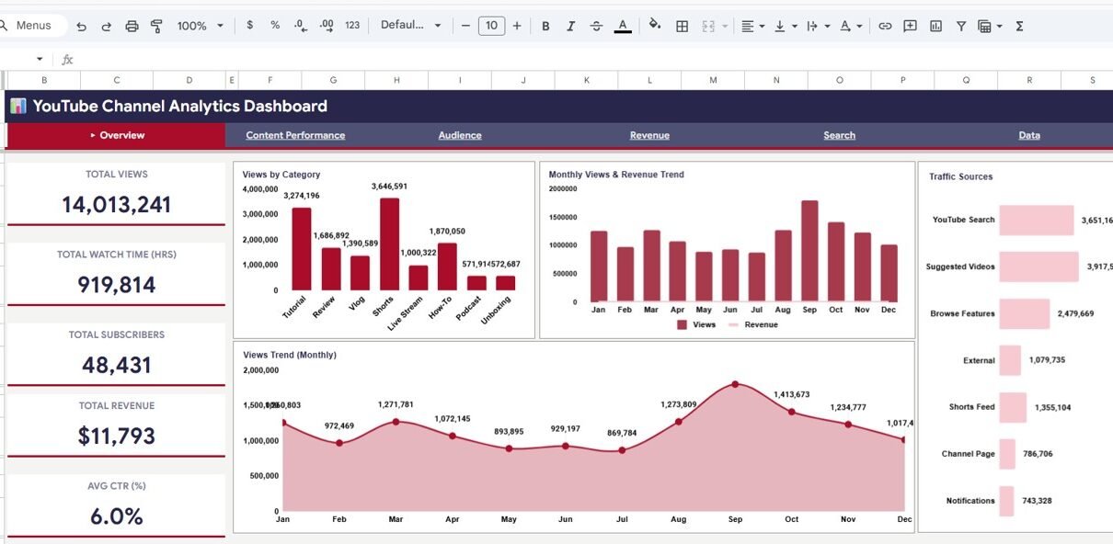Click the Functions sigma icon

pyautogui.click(x=1019, y=26)
